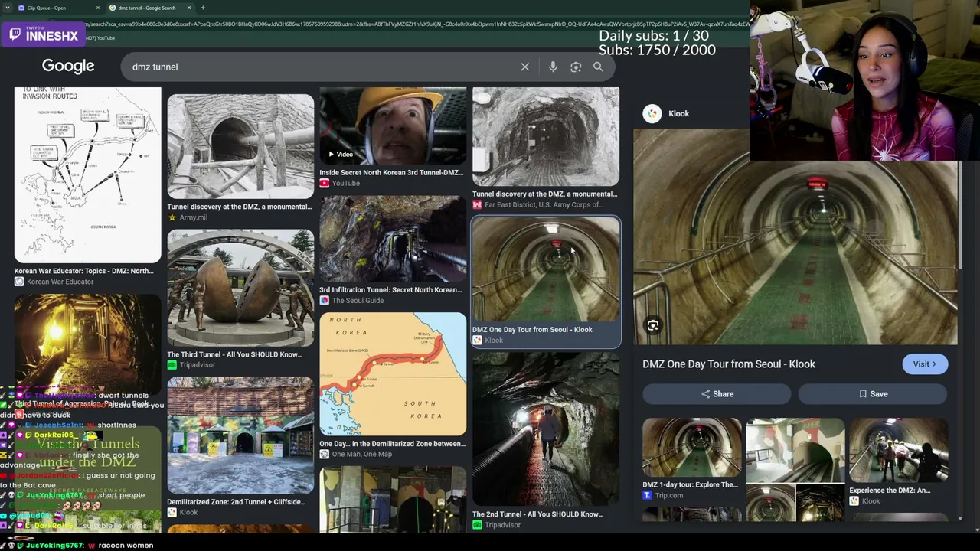
Task: Open Google Lens image search icon
Action: 576,67
